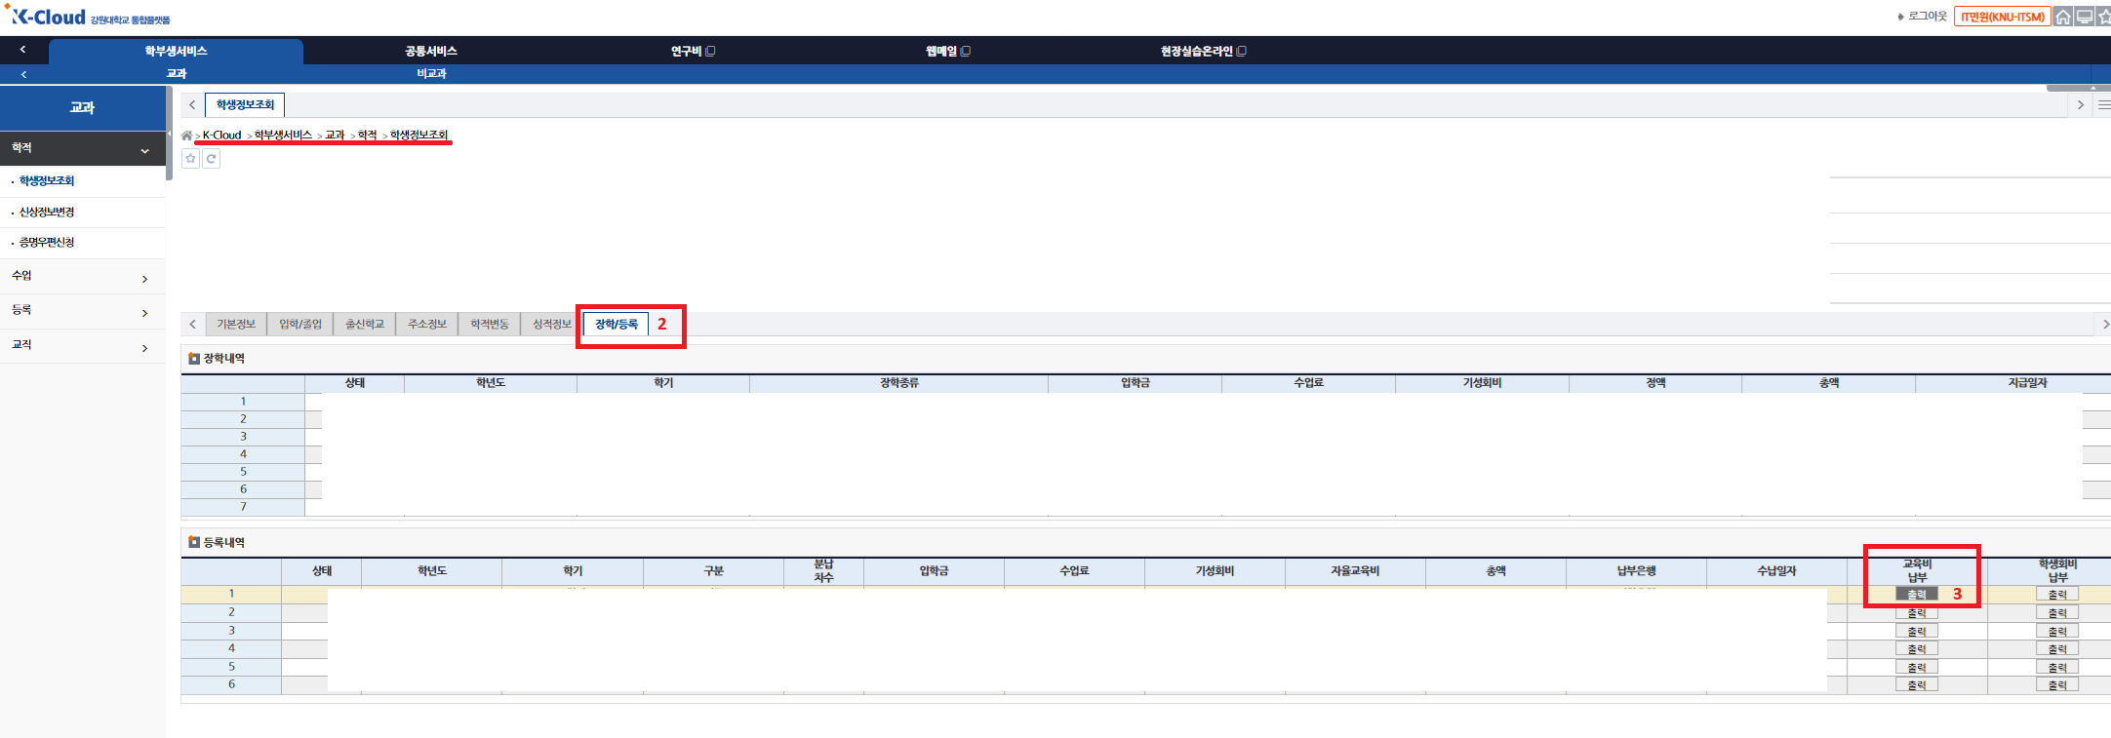The width and height of the screenshot is (2111, 738).
Task: Print 학생회비 납부 receipt for row 3
Action: (2056, 632)
